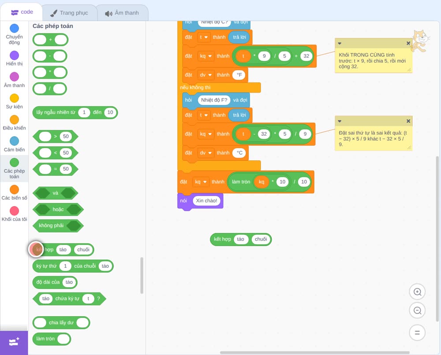Click the 'hoặc' operator block
Viewport: 441px width, 355px height.
coord(58,209)
